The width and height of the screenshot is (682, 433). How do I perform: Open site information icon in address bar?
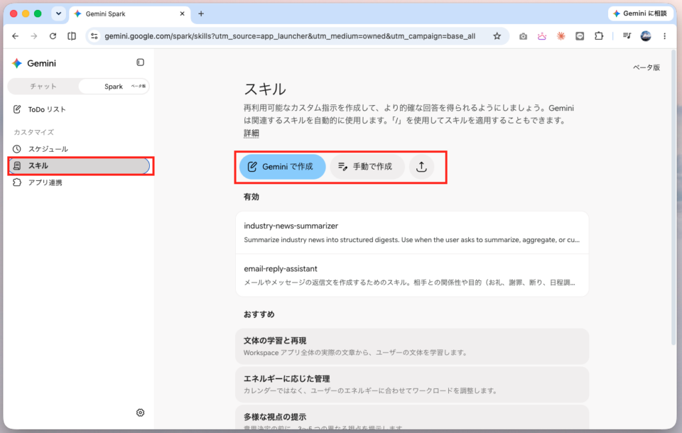(x=95, y=36)
